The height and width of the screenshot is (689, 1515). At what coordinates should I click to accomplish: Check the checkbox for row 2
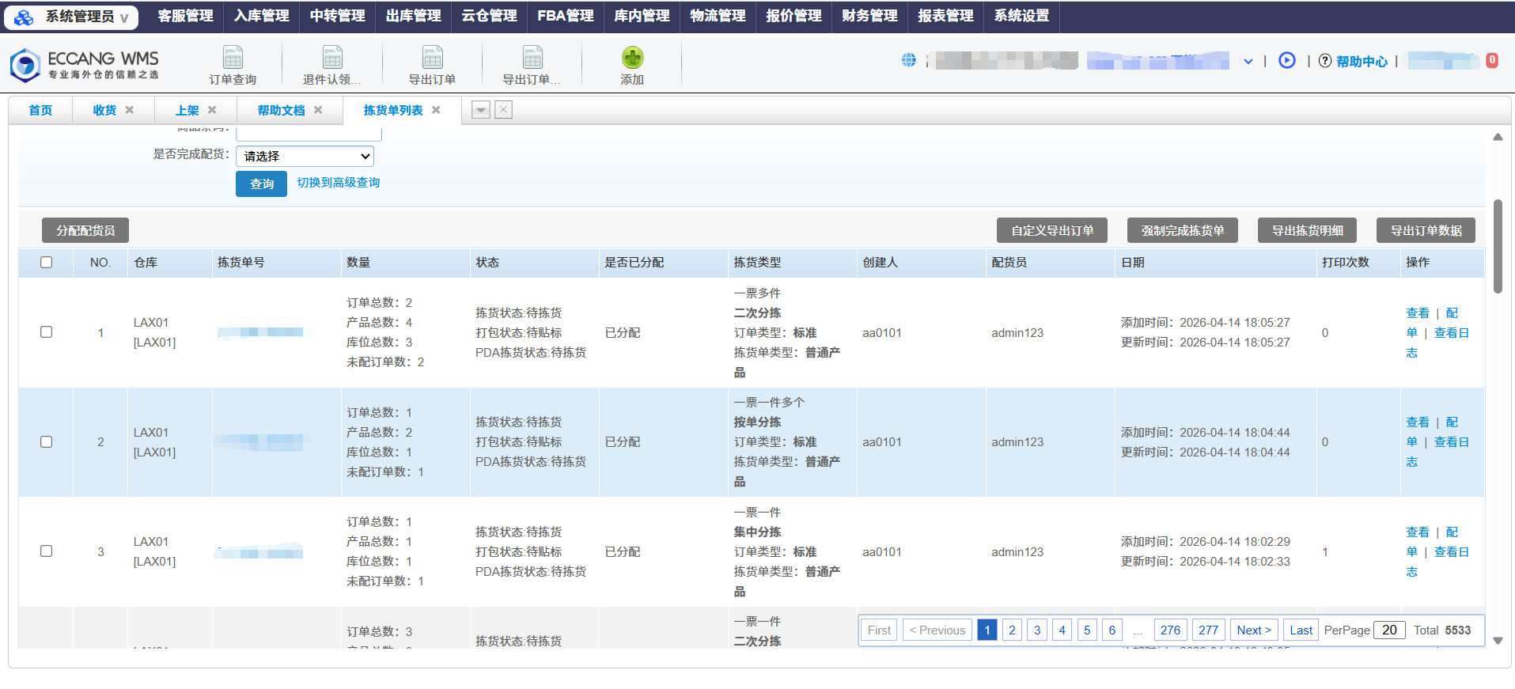tap(46, 442)
